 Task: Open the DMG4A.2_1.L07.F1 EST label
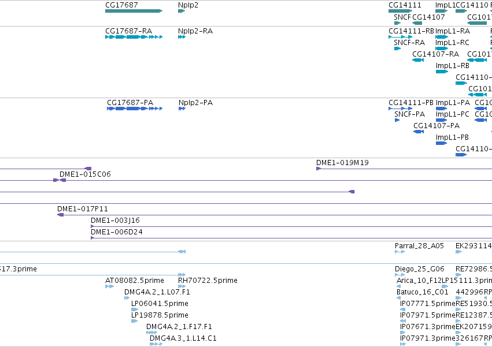pos(157,292)
